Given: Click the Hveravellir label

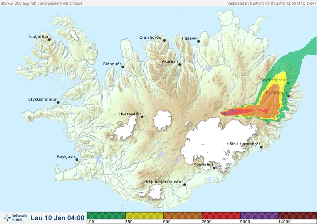Looking at the screenshot, I should [130, 114].
